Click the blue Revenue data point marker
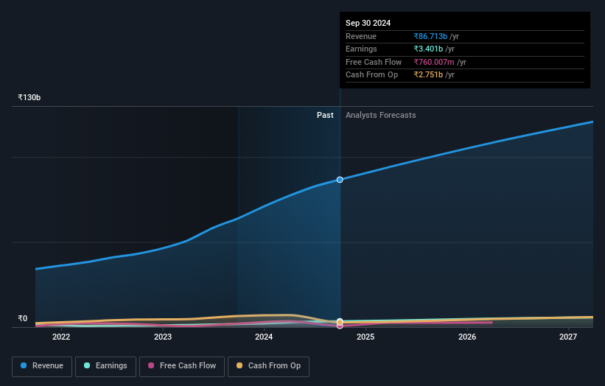This screenshot has height=386, width=605. (340, 180)
